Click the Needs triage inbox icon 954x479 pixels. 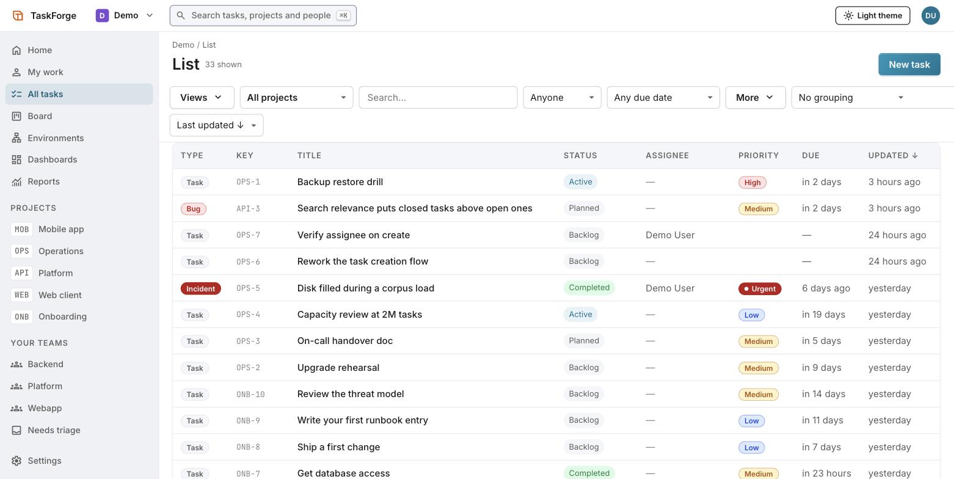(16, 430)
